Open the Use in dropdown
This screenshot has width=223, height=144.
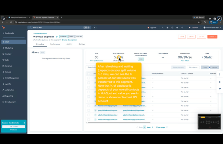click(x=201, y=37)
